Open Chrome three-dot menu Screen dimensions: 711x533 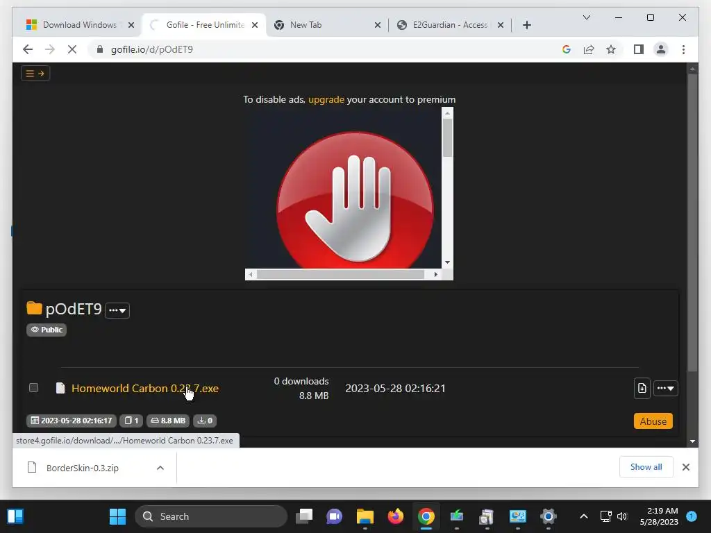point(683,49)
